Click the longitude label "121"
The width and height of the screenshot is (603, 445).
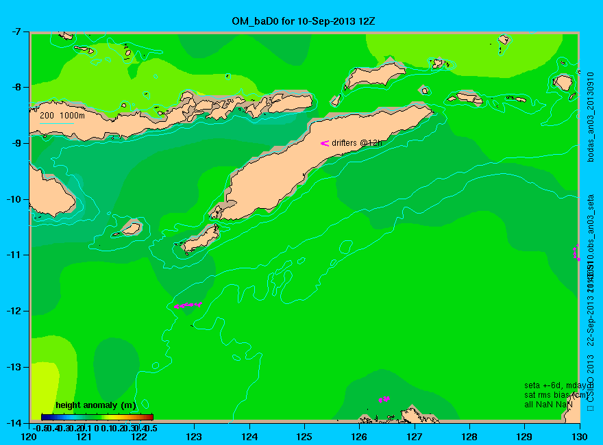(84, 437)
